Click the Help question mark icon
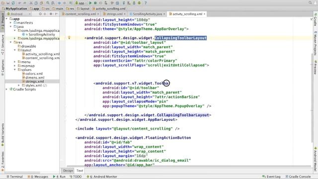Screen dimensions: 318x179 pyautogui.click(x=146, y=3)
